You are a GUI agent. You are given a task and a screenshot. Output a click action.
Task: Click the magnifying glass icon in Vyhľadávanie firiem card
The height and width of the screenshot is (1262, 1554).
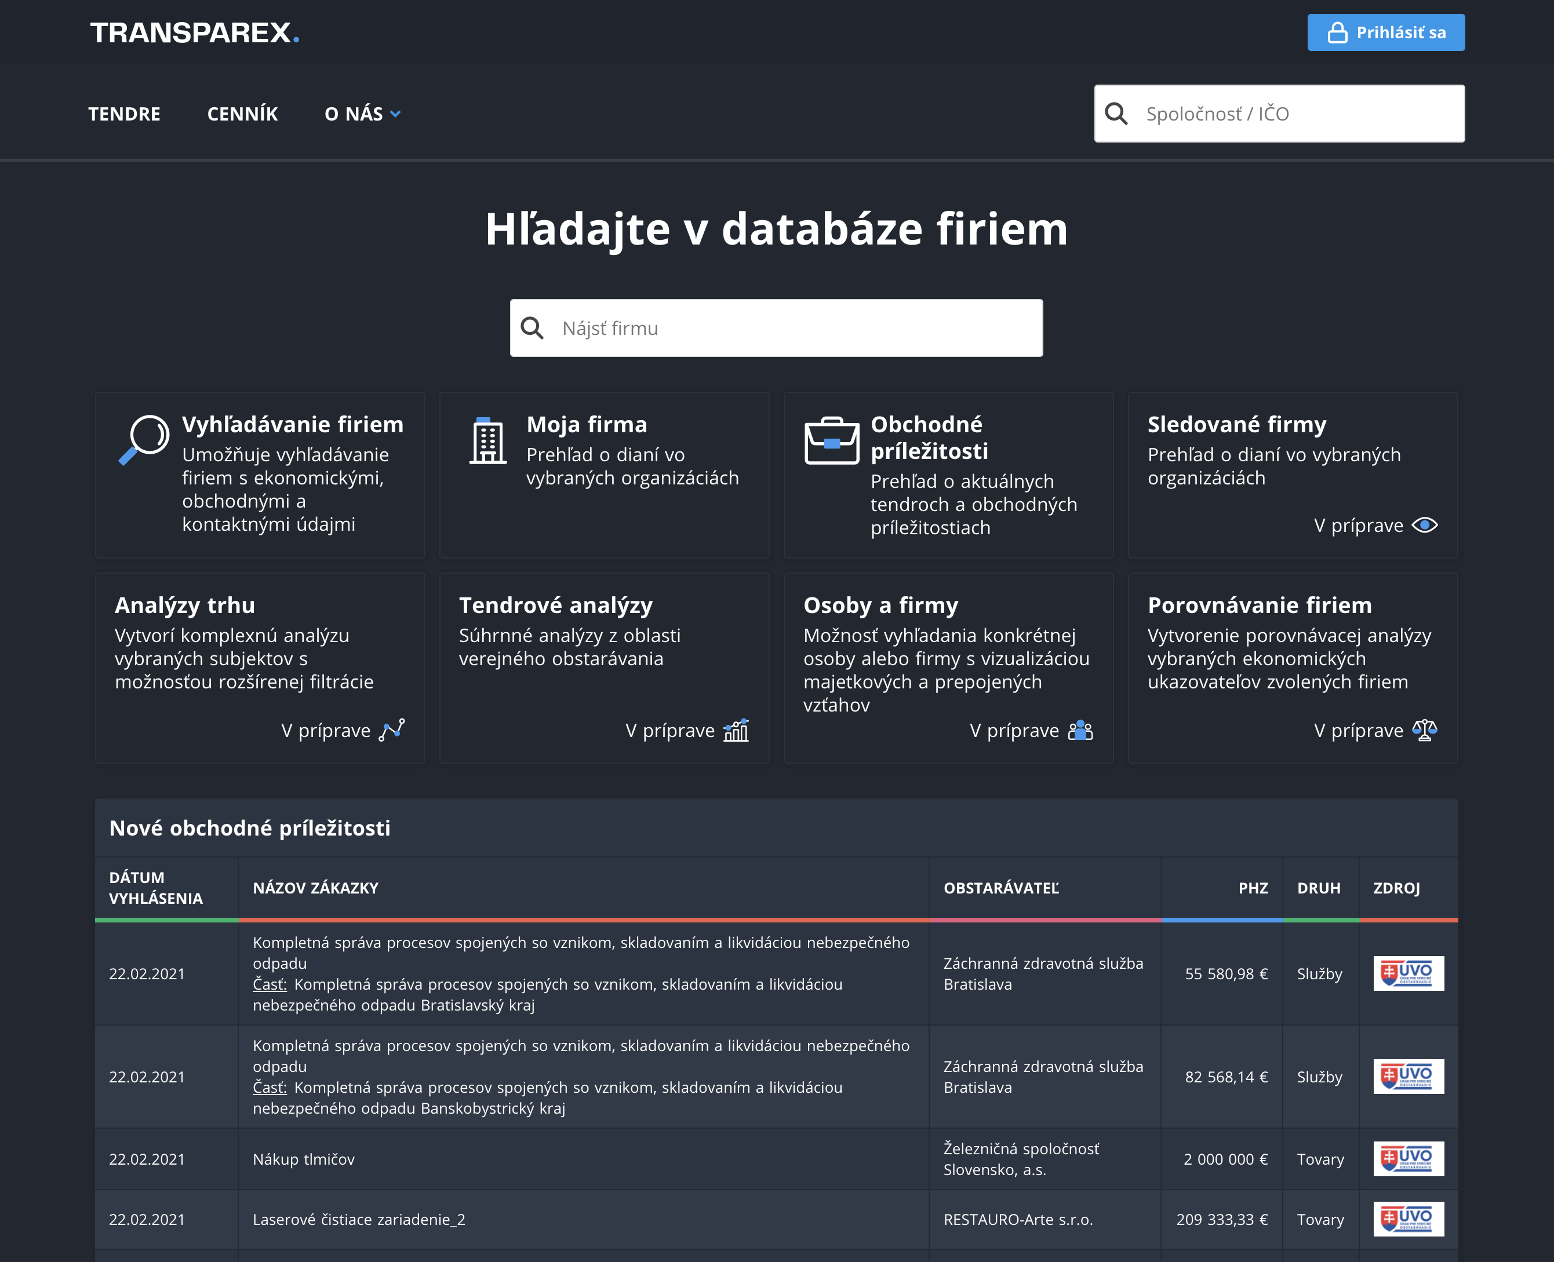144,440
